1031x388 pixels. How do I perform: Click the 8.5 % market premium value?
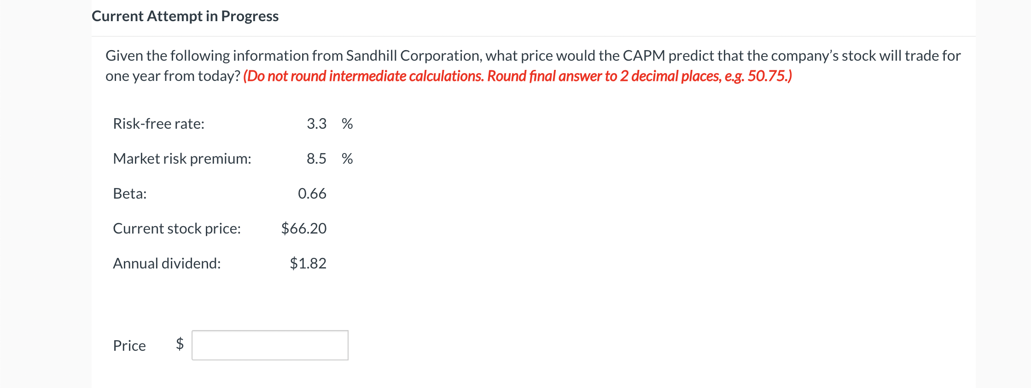pyautogui.click(x=317, y=158)
